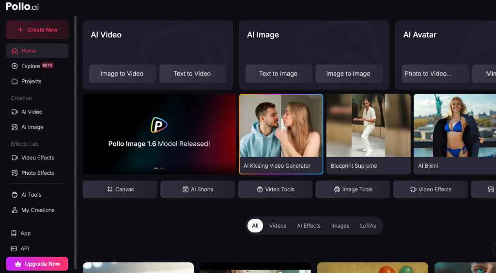
Task: Click the sidebar Video Effects icon
Action: (15, 158)
